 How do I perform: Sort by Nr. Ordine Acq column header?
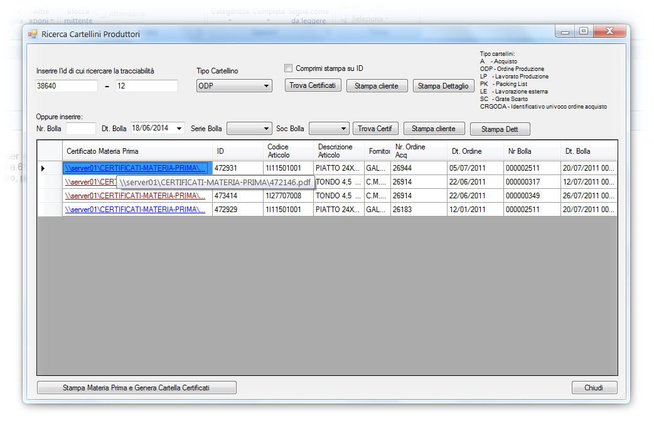tap(419, 151)
